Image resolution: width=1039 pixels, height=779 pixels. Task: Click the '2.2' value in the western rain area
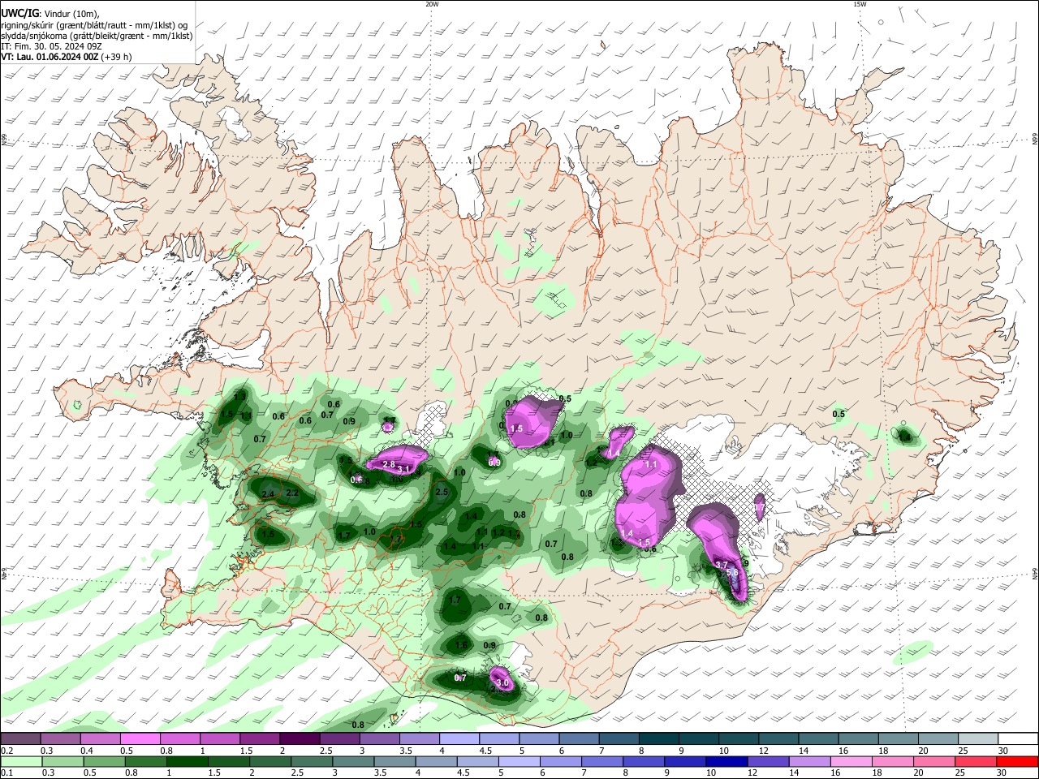click(x=292, y=493)
